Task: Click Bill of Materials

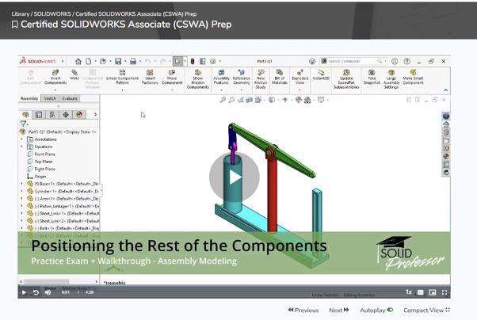Action: [279, 78]
